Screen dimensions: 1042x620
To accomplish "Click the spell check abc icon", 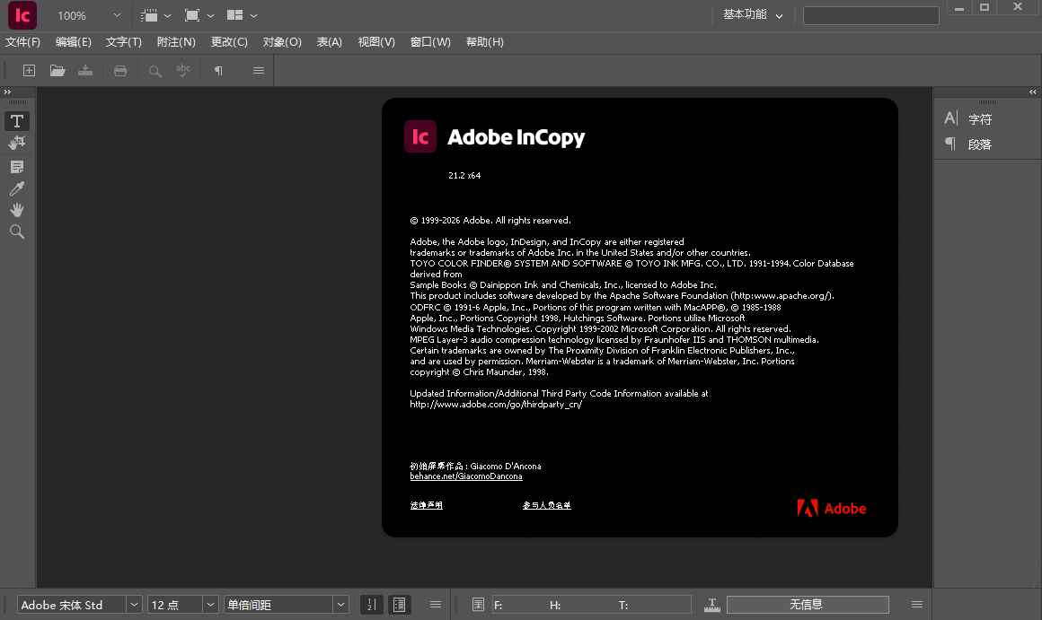I will coord(183,70).
